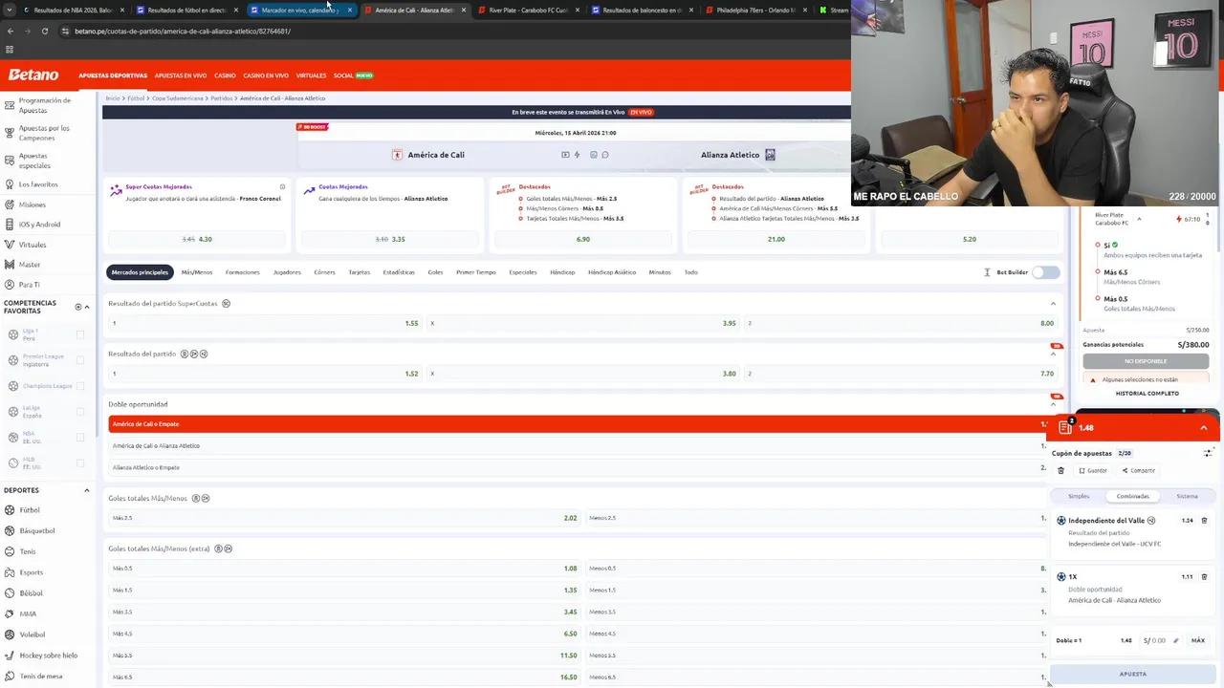
Task: Select the 6.90 Bet Builder odds
Action: (583, 239)
